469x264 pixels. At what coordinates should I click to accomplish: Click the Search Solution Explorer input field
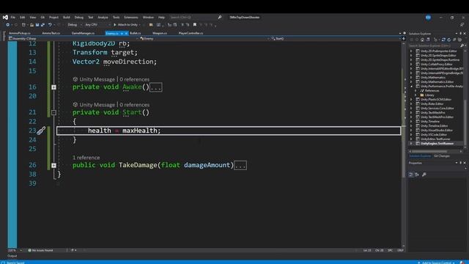pyautogui.click(x=434, y=45)
